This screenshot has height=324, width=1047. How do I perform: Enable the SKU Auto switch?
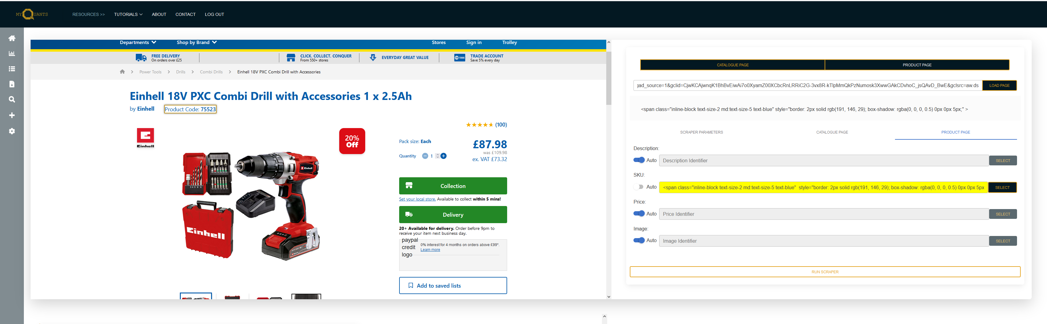(x=639, y=187)
